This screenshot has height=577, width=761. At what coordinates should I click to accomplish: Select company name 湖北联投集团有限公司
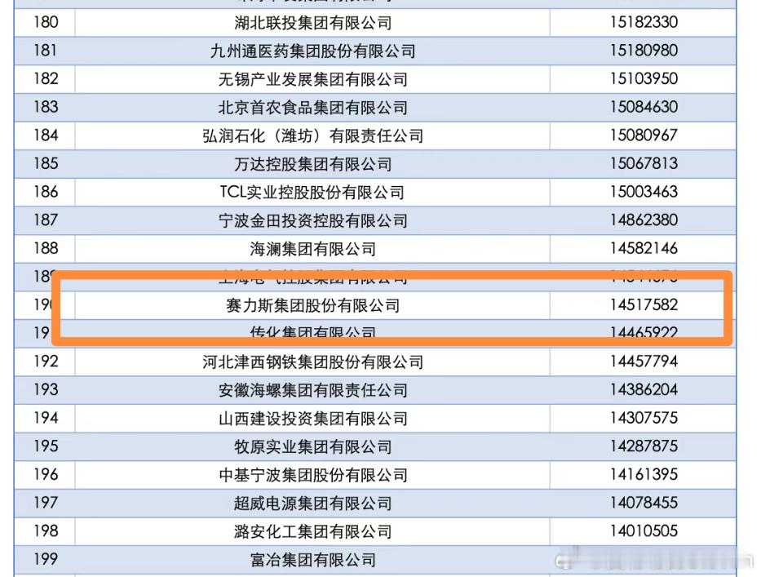point(313,23)
